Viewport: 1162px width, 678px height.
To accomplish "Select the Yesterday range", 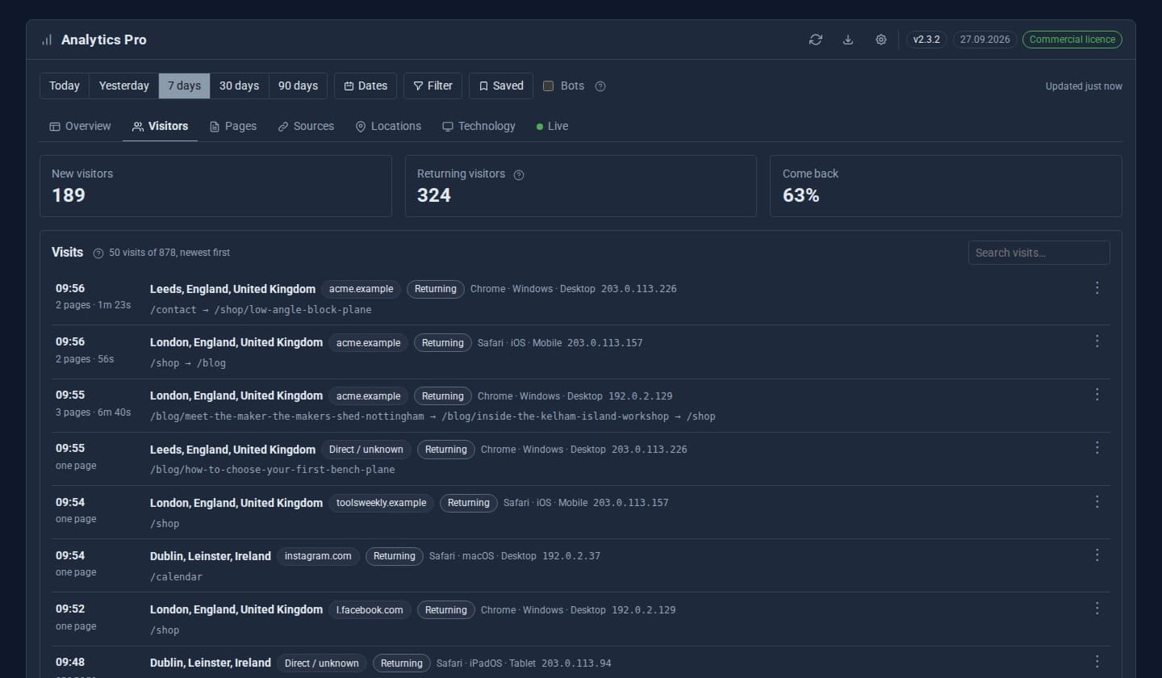I will pos(123,86).
